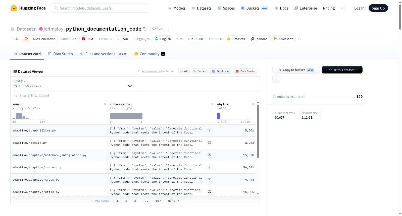Open Docs in navigation
402x216 pixels.
(x=281, y=8)
